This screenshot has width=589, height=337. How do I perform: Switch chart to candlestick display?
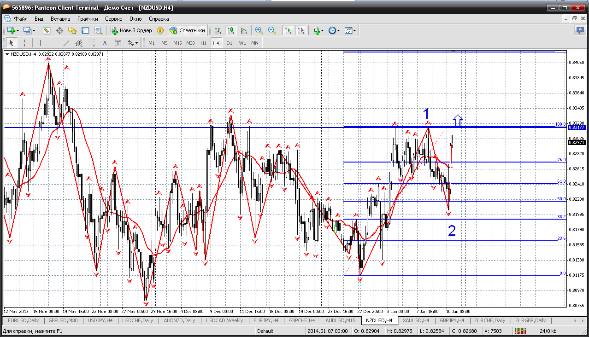click(x=231, y=30)
